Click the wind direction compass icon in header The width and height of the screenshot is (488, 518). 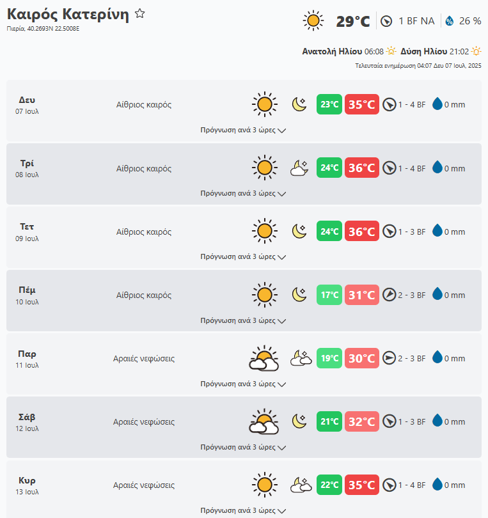tap(386, 21)
